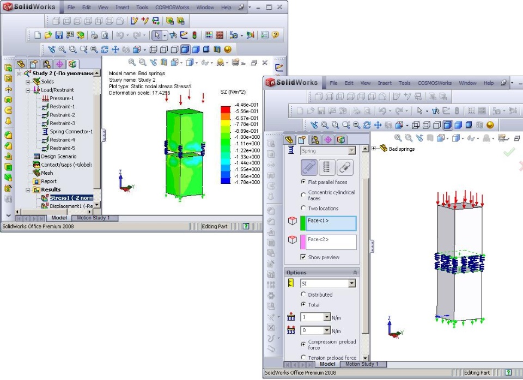
Task: Open the Spring connector type dropdown
Action: click(x=352, y=151)
